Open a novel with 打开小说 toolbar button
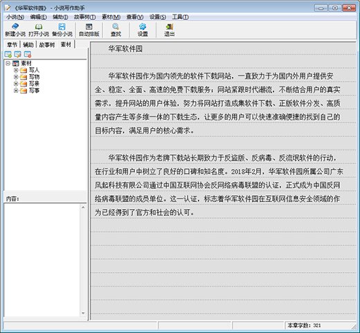Screen dimensions: 360x333 tap(39, 30)
